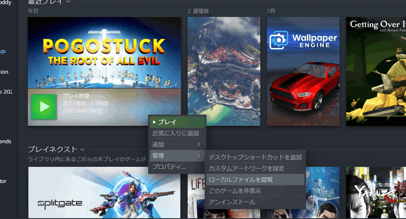Open Getting Over It cover

click(x=376, y=72)
